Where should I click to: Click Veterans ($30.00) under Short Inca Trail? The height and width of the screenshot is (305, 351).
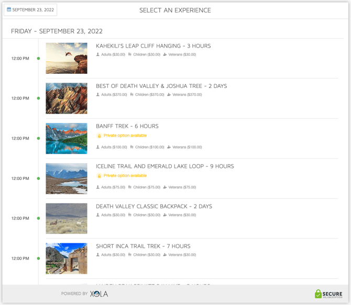(x=182, y=255)
